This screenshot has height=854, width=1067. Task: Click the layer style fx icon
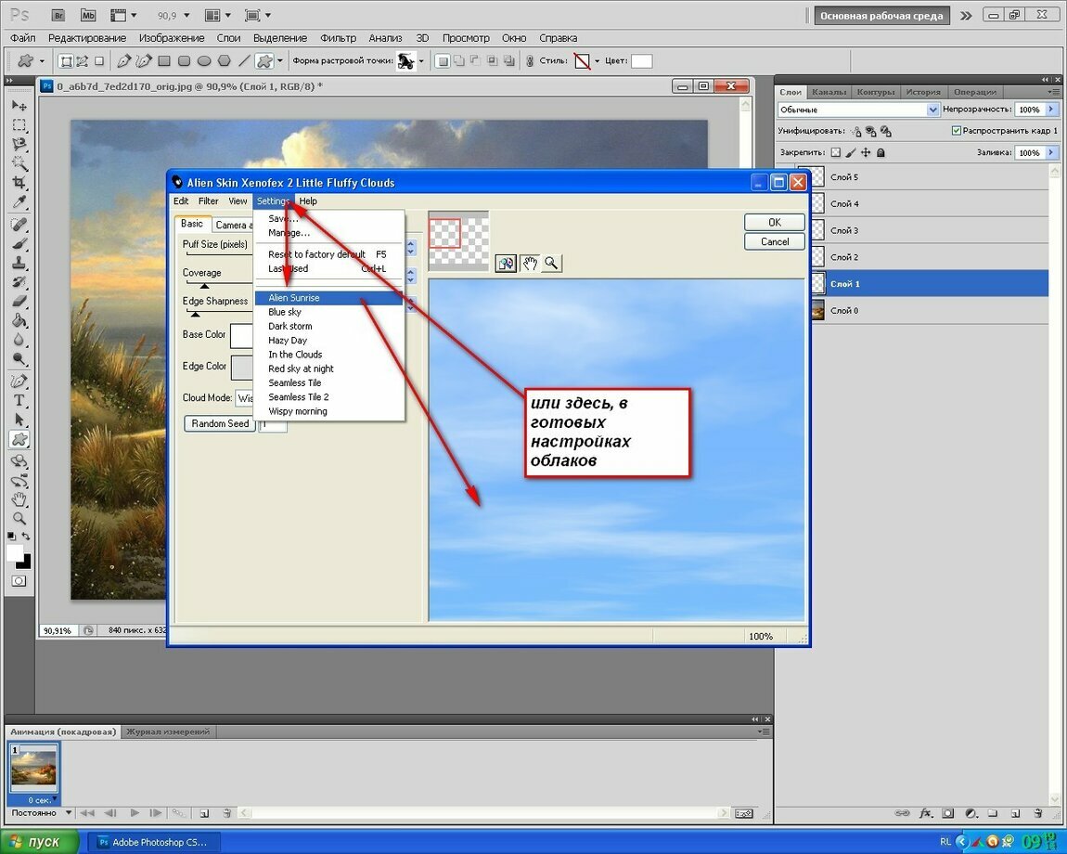925,812
